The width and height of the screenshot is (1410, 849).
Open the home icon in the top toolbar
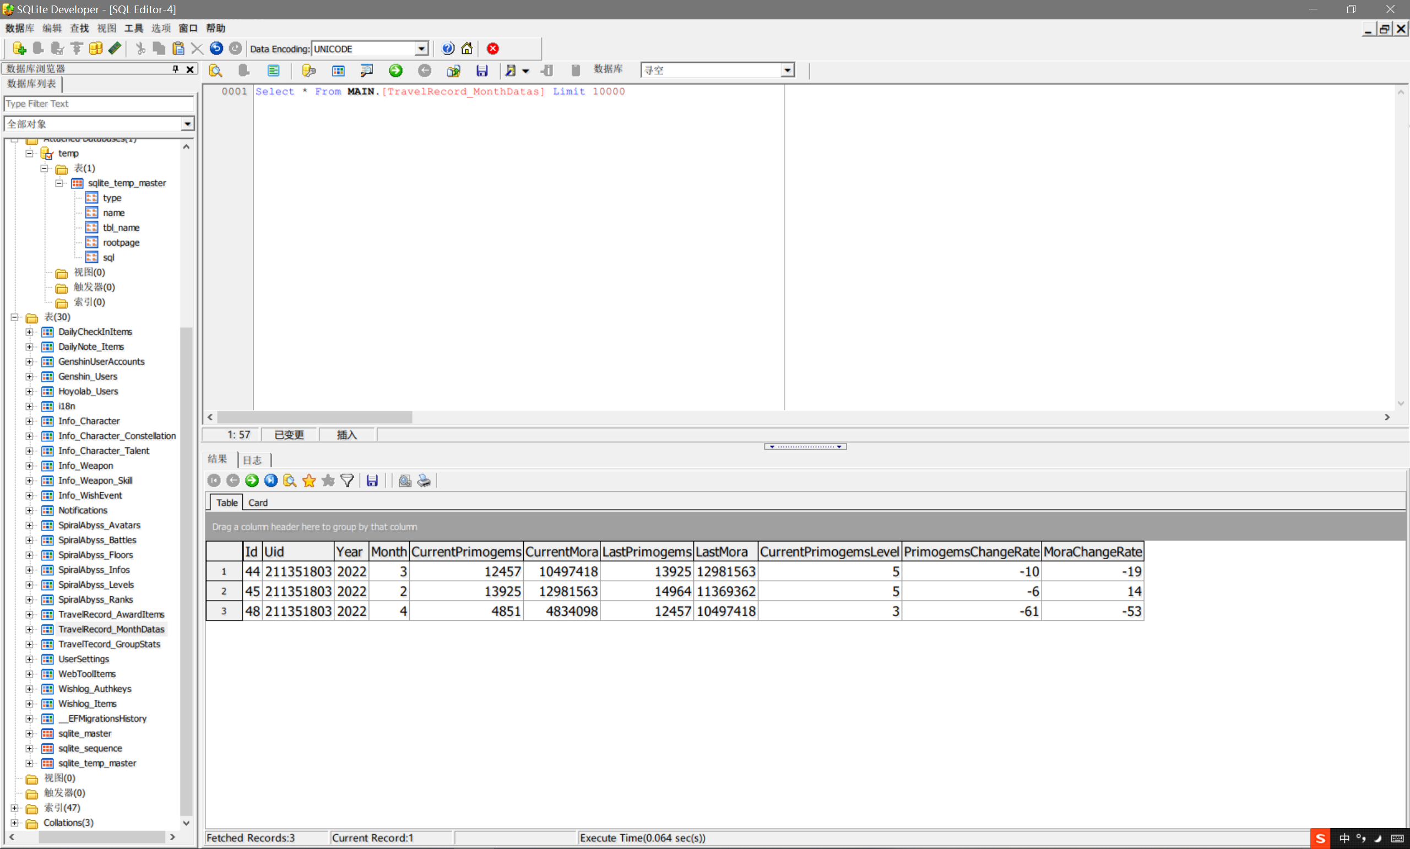(x=467, y=48)
